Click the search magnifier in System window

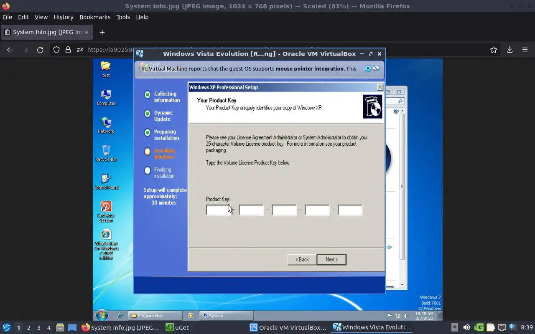pyautogui.click(x=400, y=101)
